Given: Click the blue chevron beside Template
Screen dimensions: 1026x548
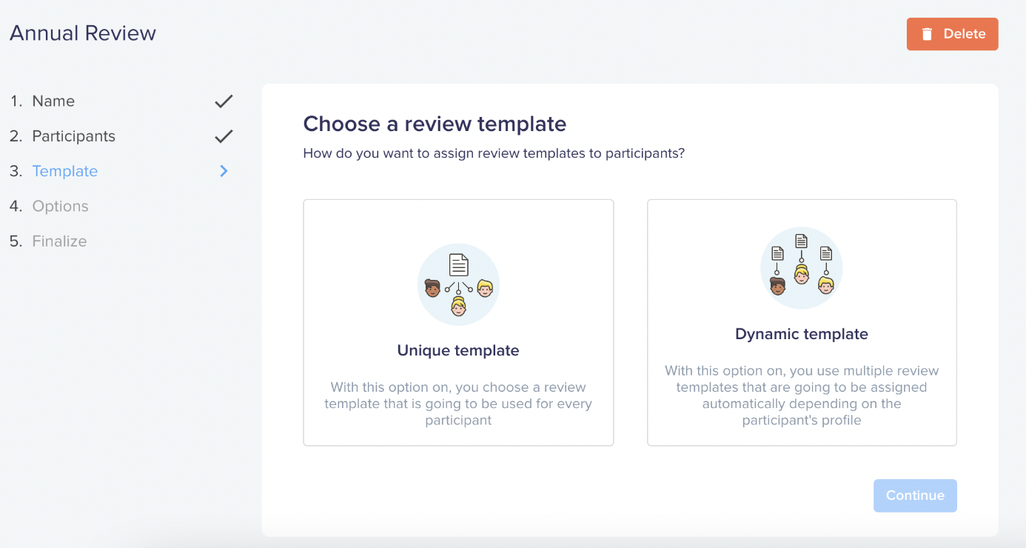Looking at the screenshot, I should (x=224, y=171).
